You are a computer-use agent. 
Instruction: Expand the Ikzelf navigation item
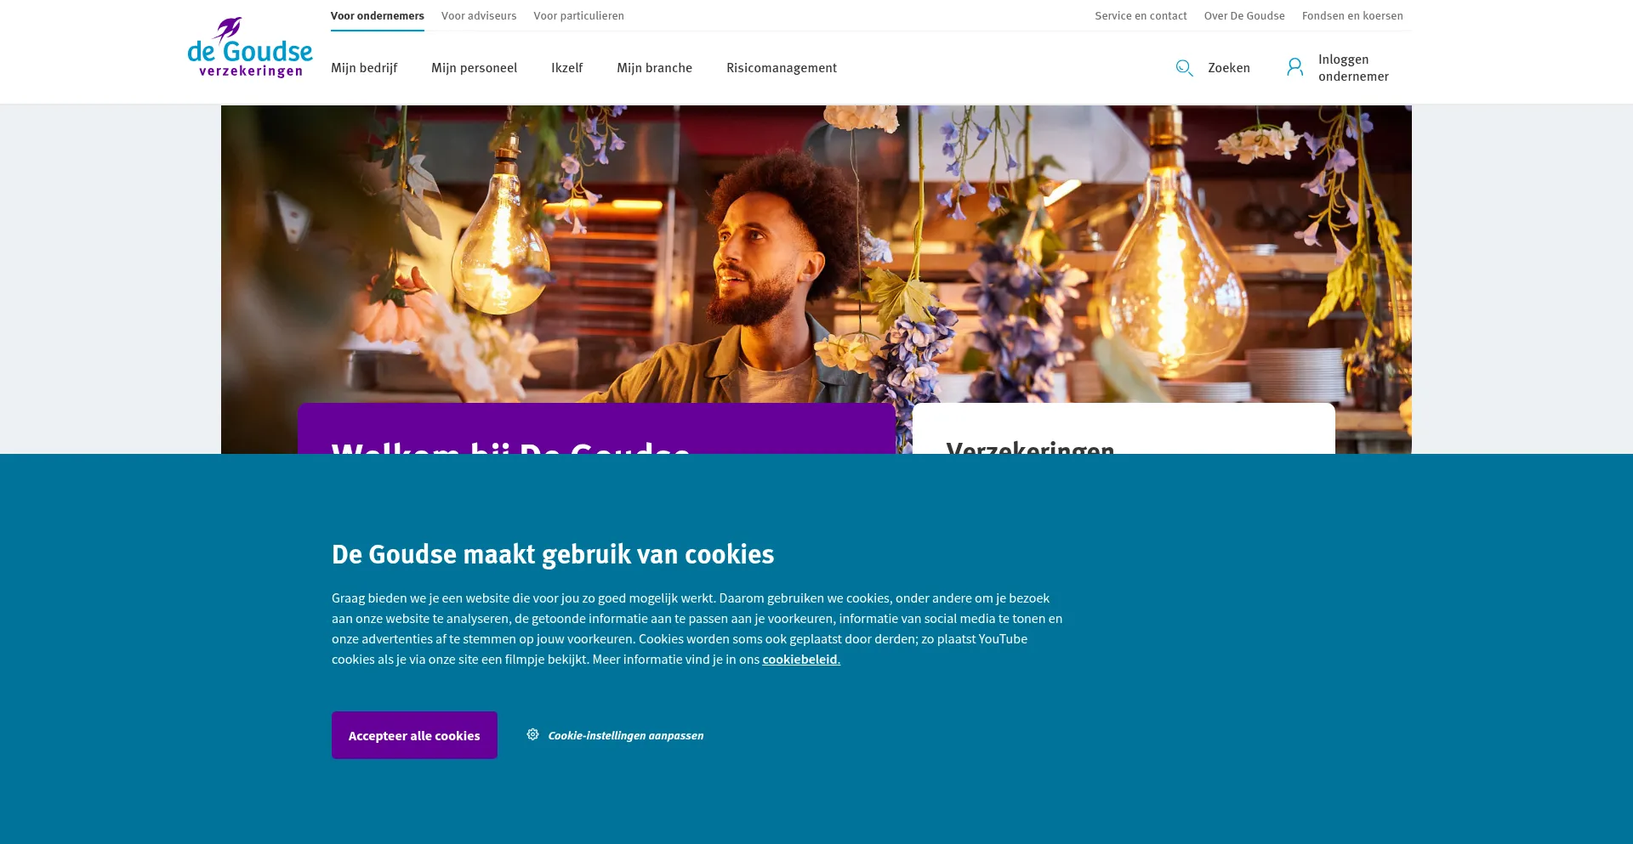tap(566, 68)
